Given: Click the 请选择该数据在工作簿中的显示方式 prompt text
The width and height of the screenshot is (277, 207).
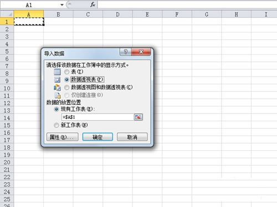Looking at the screenshot, I should pos(87,65).
